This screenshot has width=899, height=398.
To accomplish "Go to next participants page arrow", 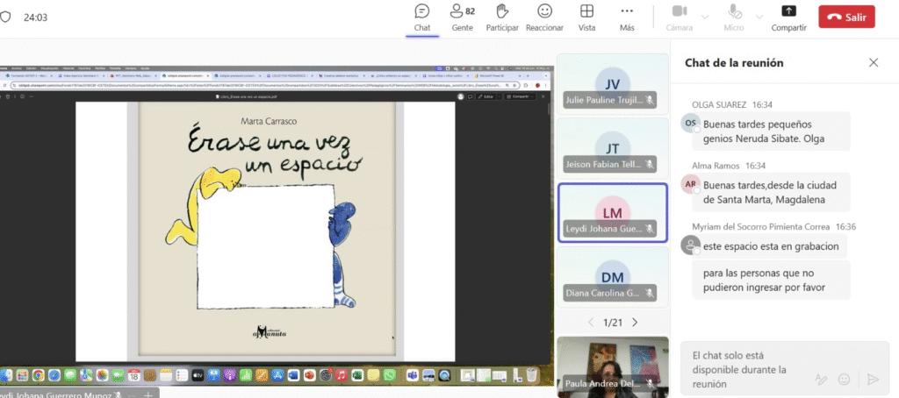I will coord(635,323).
